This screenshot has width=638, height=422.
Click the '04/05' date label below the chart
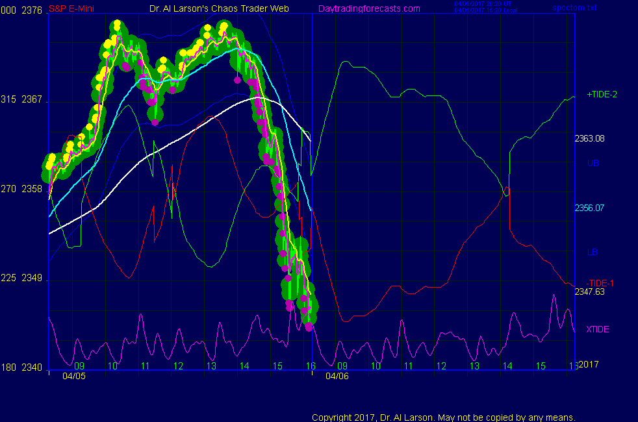[74, 376]
